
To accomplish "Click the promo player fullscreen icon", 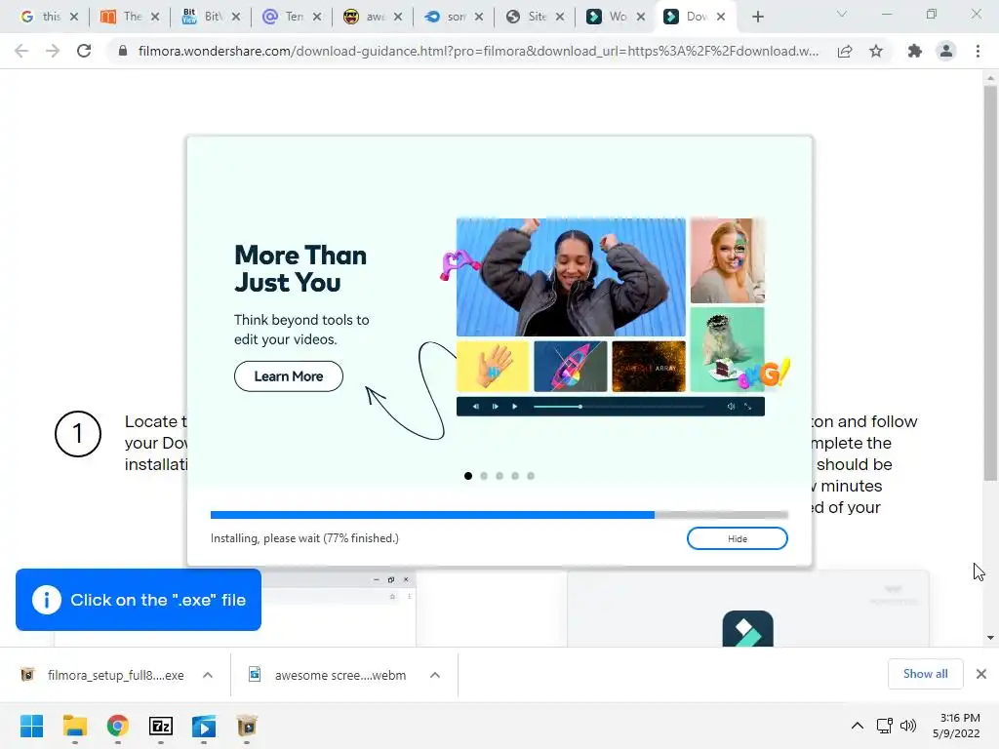I will pyautogui.click(x=748, y=407).
